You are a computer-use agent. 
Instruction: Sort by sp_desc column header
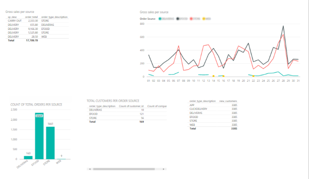(x=12, y=17)
